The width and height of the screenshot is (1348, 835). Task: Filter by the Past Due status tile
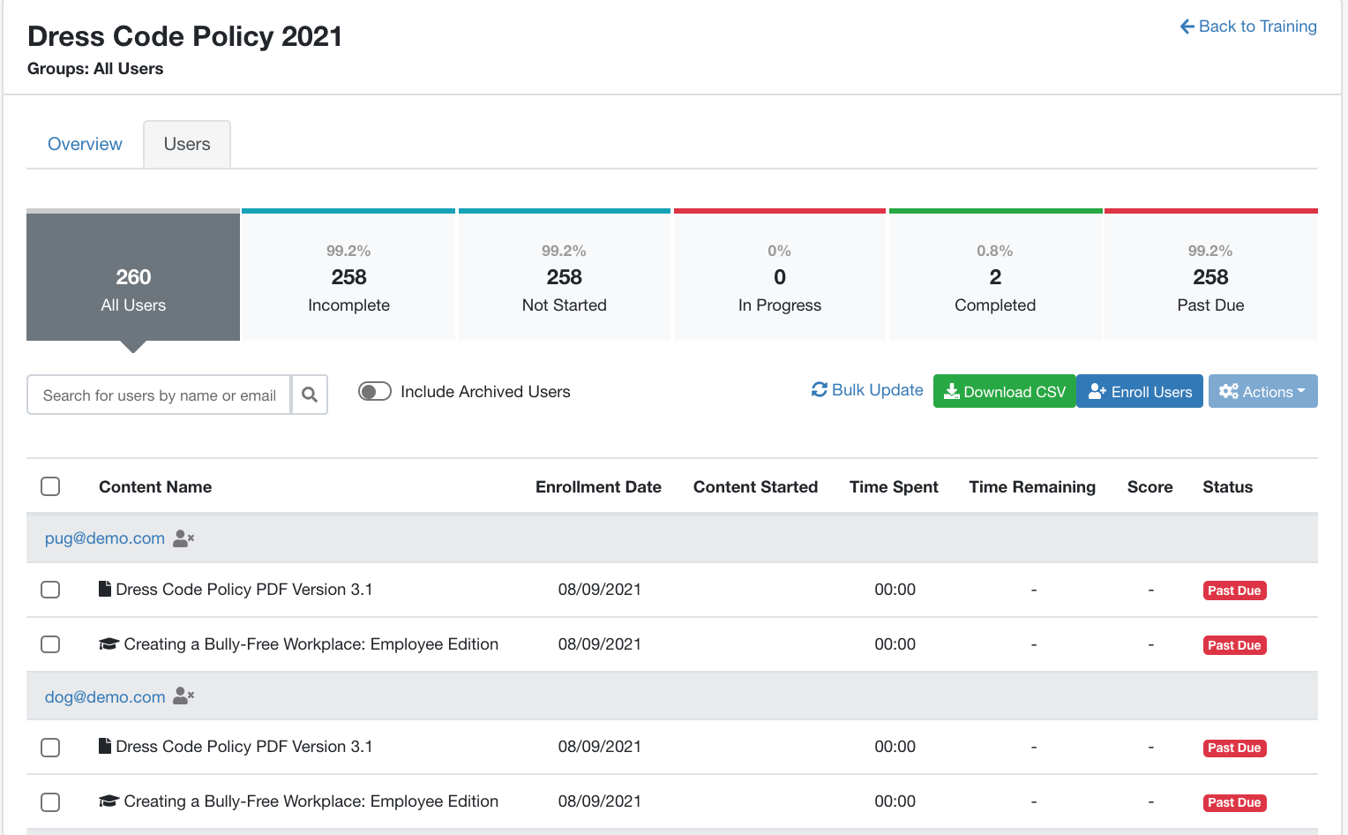click(x=1210, y=275)
